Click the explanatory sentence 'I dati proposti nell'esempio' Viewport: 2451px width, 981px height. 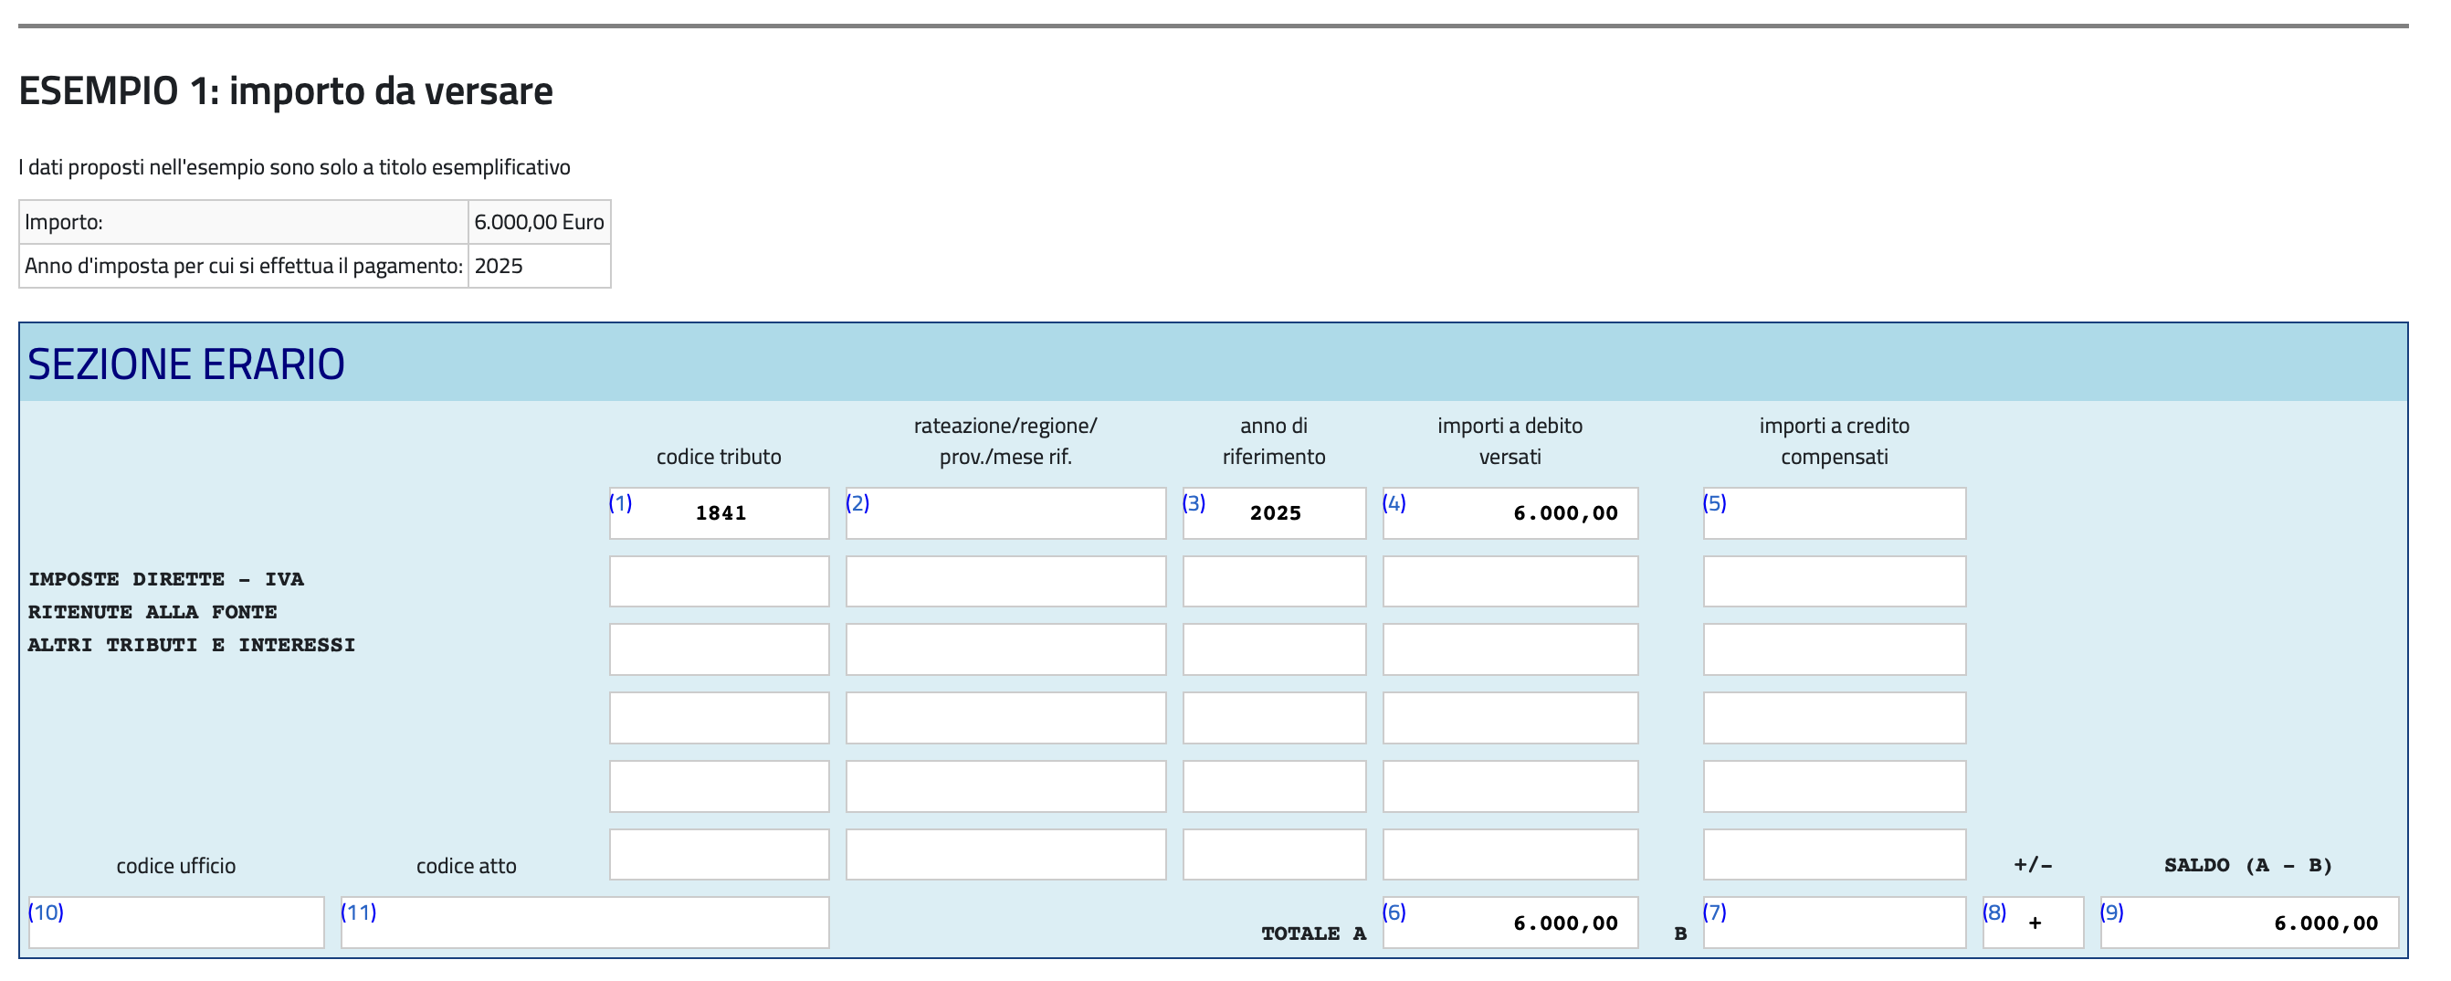(x=294, y=167)
